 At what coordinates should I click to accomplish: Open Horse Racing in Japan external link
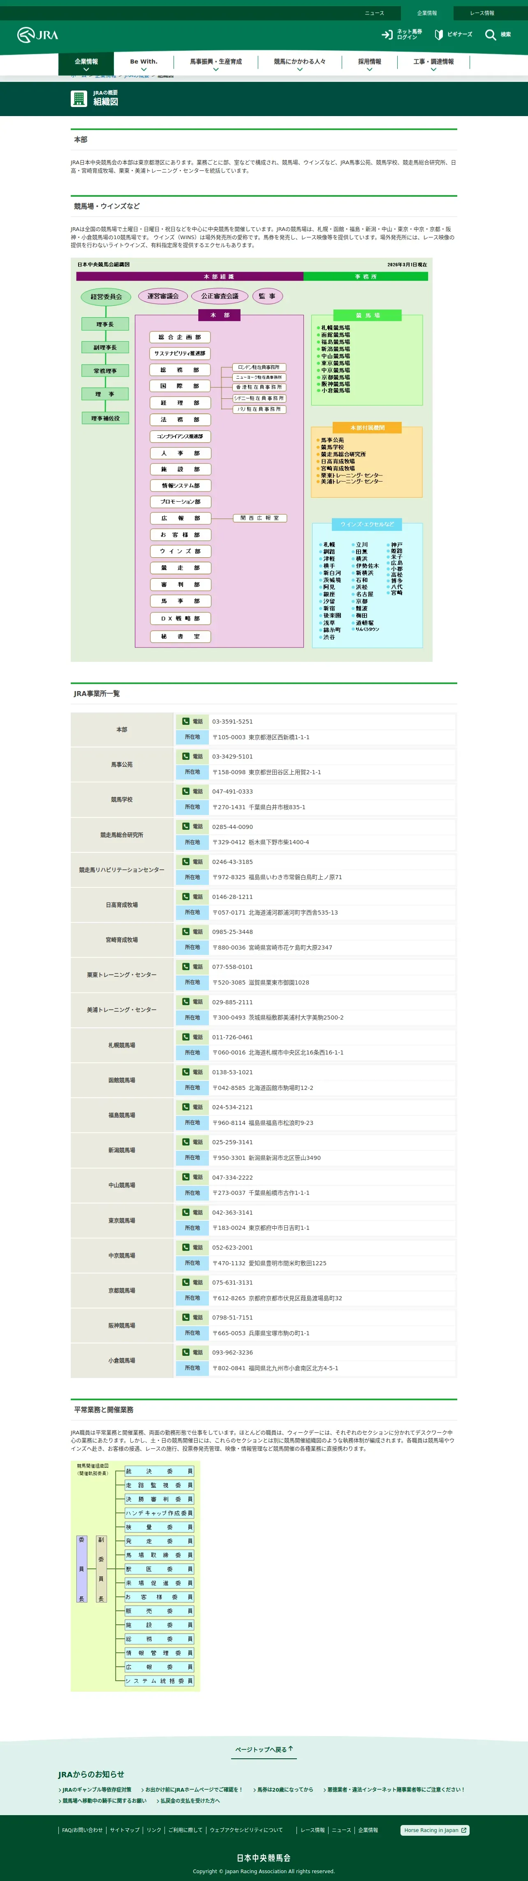click(x=435, y=1830)
